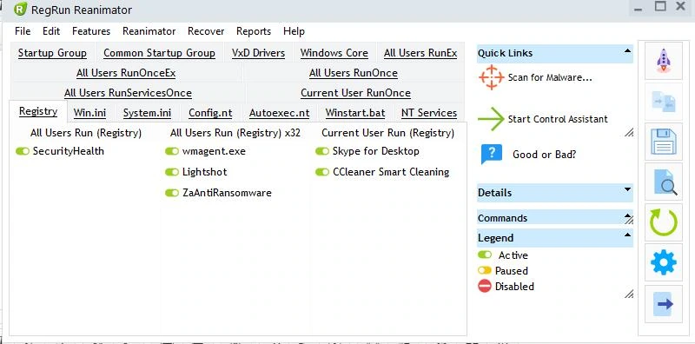Switch to All Users RunEx tab
The width and height of the screenshot is (695, 344).
point(420,53)
